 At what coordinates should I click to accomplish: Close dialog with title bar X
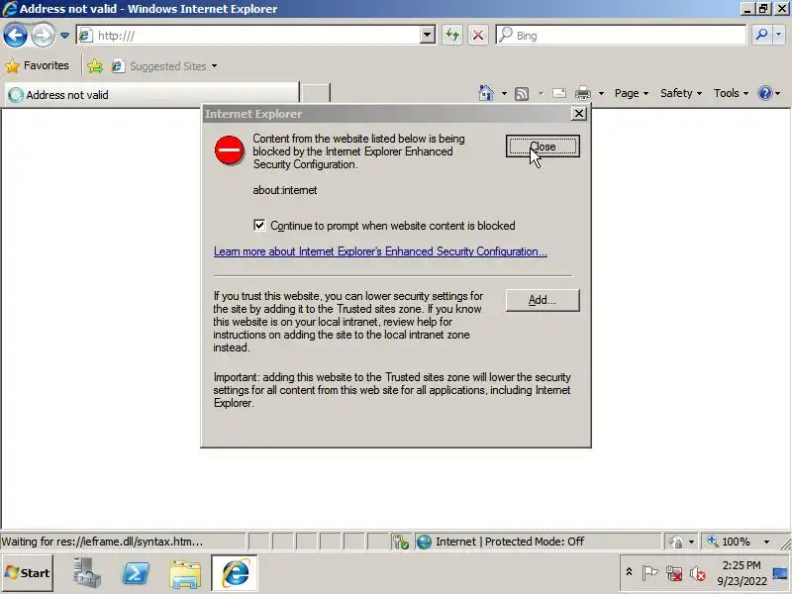tap(579, 114)
